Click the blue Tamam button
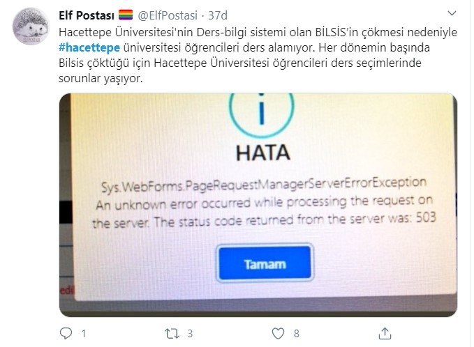 [265, 263]
